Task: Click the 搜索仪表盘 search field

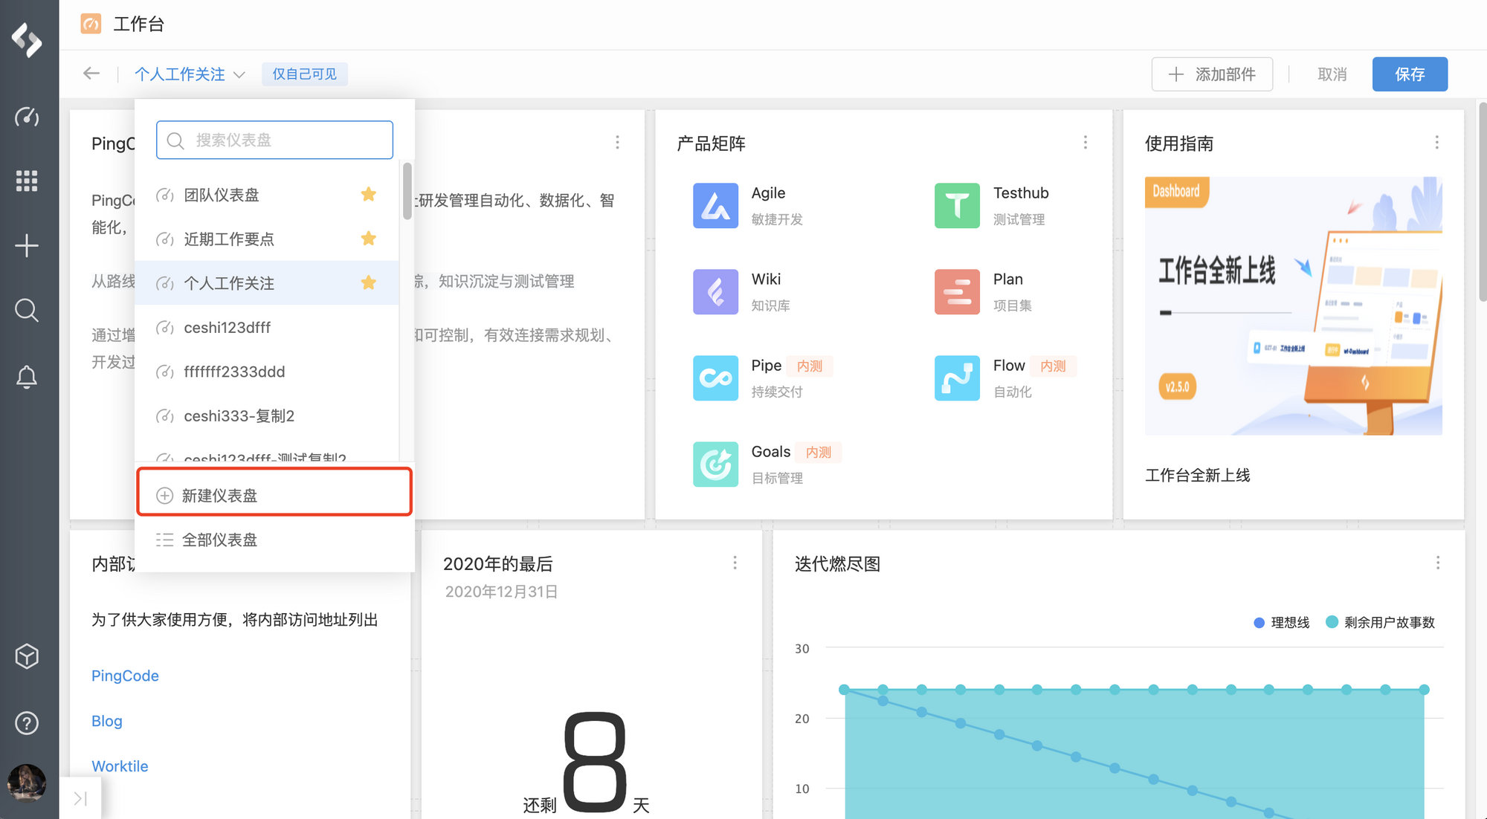Action: click(x=274, y=140)
